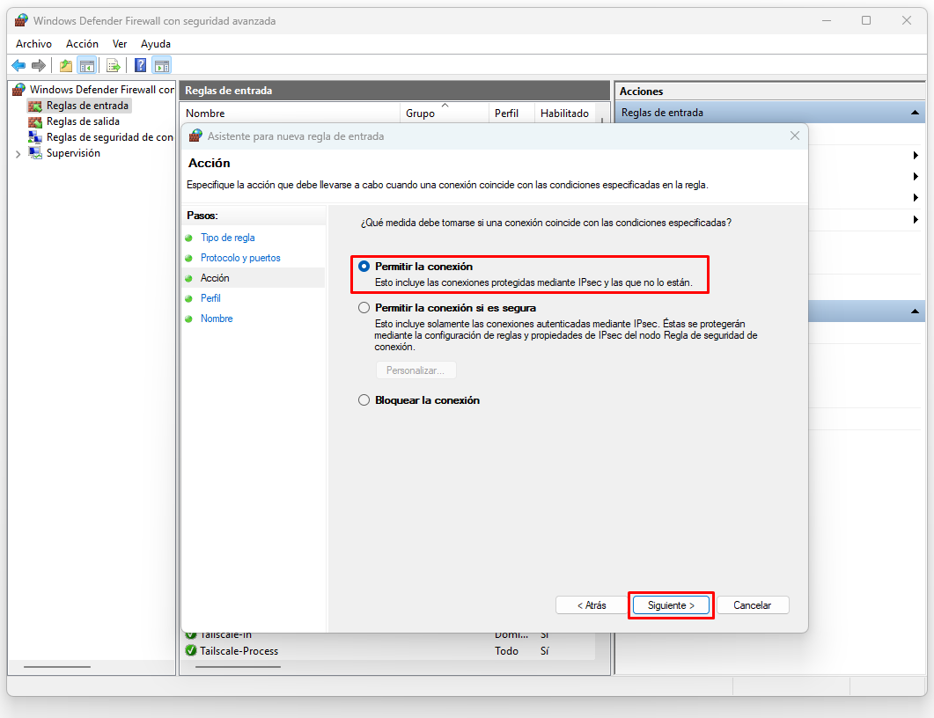Image resolution: width=934 pixels, height=718 pixels.
Task: Click the Atrás button
Action: click(591, 605)
